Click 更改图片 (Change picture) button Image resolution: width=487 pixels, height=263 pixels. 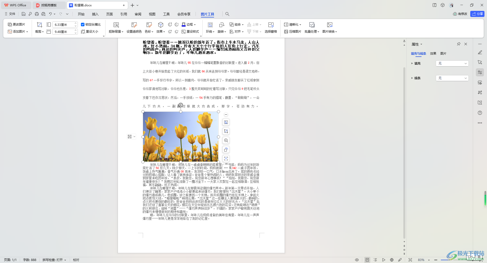pyautogui.click(x=16, y=25)
